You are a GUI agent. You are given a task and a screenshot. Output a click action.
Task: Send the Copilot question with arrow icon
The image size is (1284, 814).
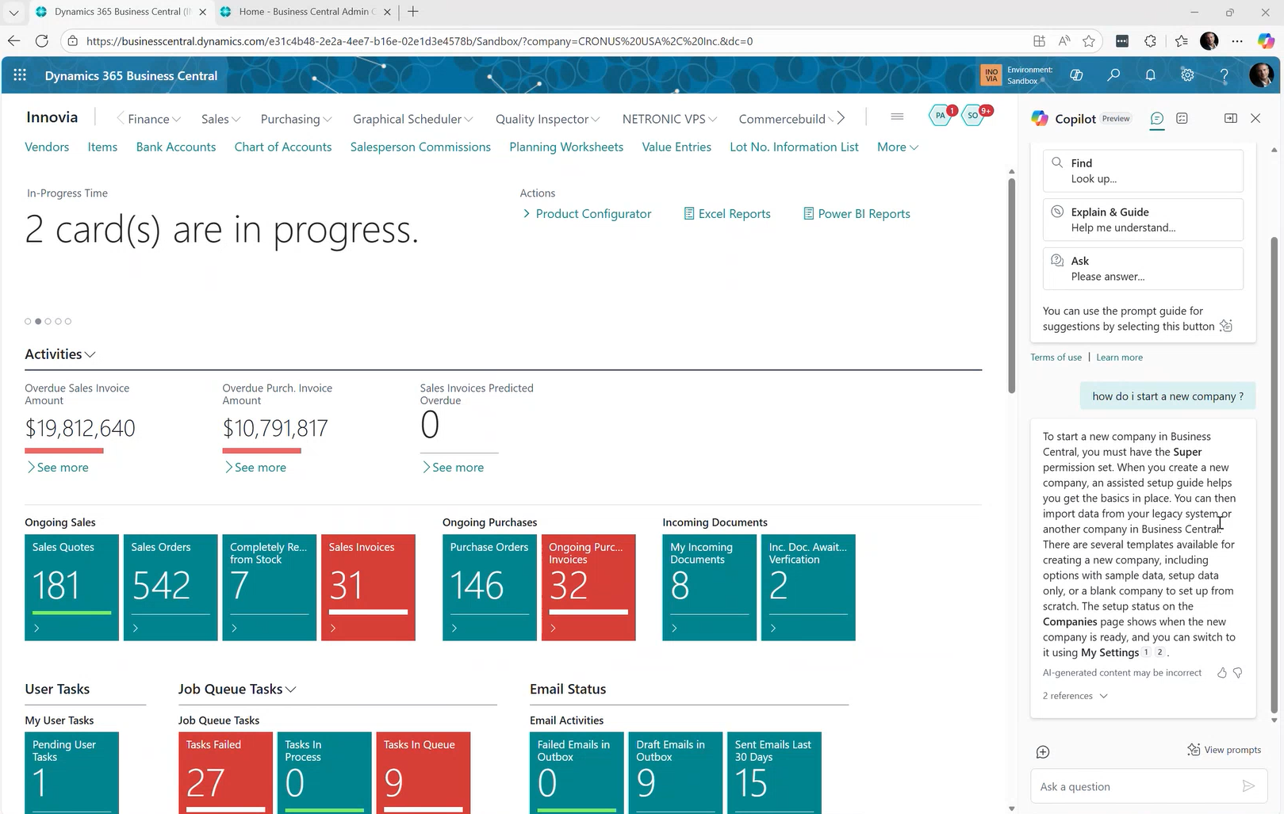pyautogui.click(x=1248, y=786)
